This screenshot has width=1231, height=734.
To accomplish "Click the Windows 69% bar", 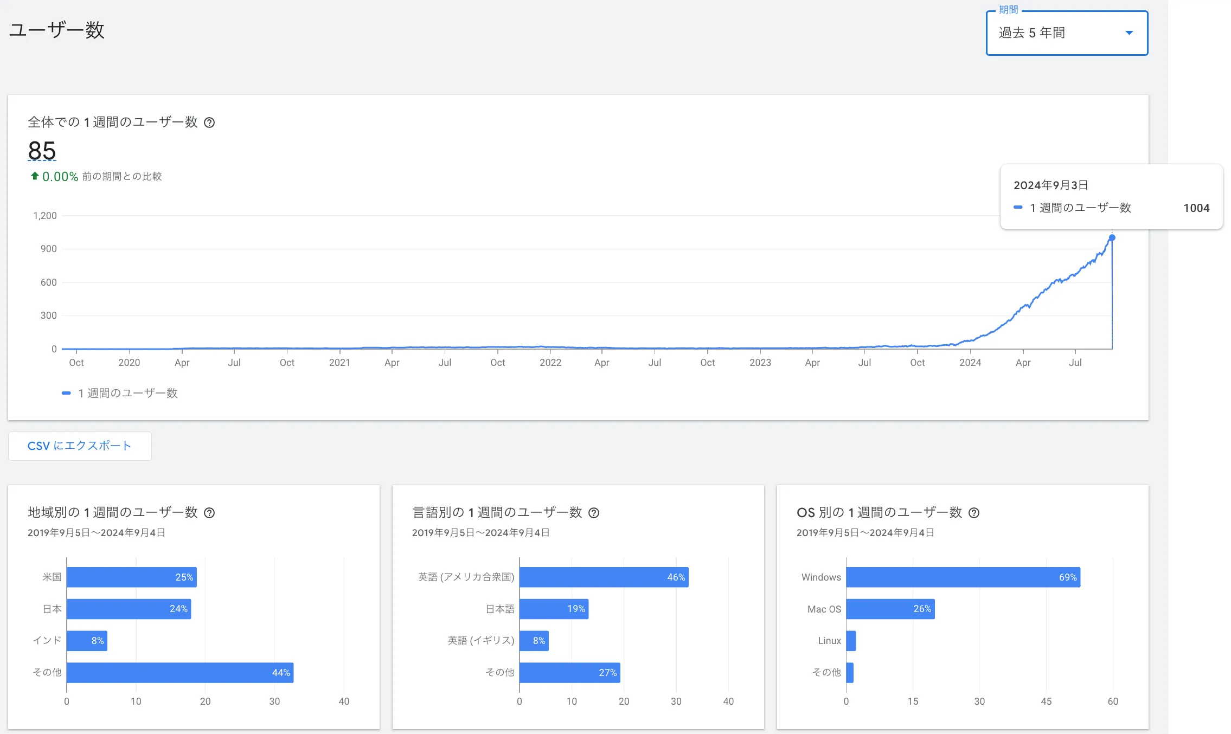I will (x=963, y=577).
